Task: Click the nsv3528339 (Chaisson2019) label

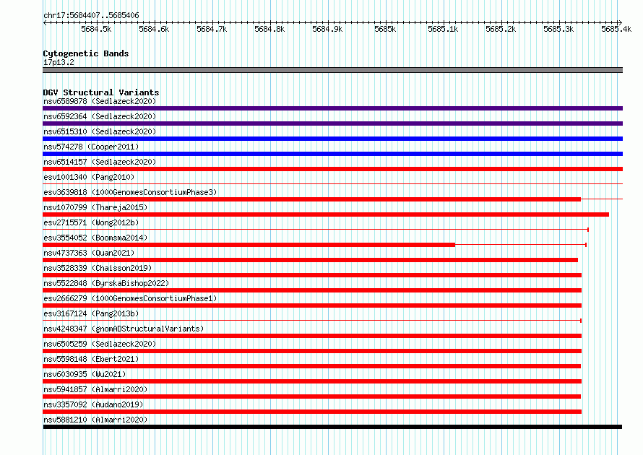Action: [x=98, y=268]
